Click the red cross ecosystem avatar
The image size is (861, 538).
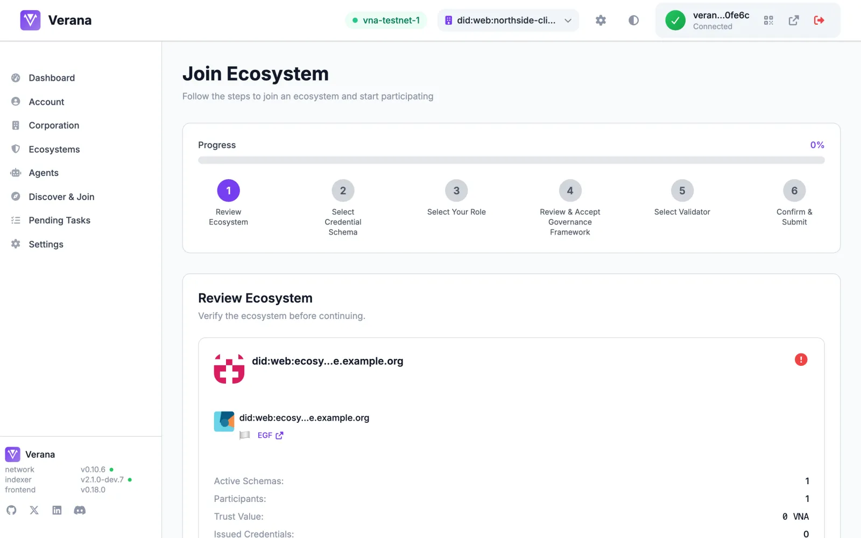[x=229, y=369]
